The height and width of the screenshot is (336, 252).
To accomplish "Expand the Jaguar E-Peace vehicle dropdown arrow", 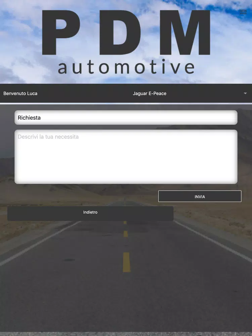I will coord(245,93).
